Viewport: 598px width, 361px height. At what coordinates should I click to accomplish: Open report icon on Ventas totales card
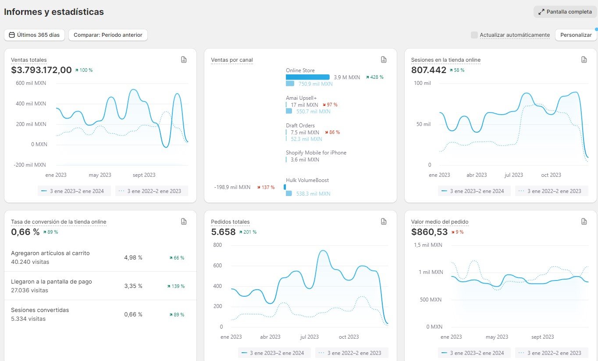(184, 60)
